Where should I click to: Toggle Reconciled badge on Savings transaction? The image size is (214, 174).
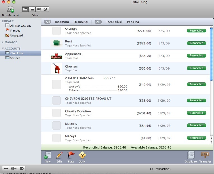coord(196,30)
